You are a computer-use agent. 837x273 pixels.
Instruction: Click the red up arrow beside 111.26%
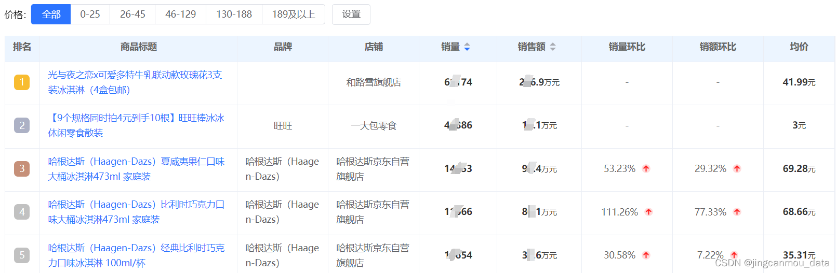[648, 212]
